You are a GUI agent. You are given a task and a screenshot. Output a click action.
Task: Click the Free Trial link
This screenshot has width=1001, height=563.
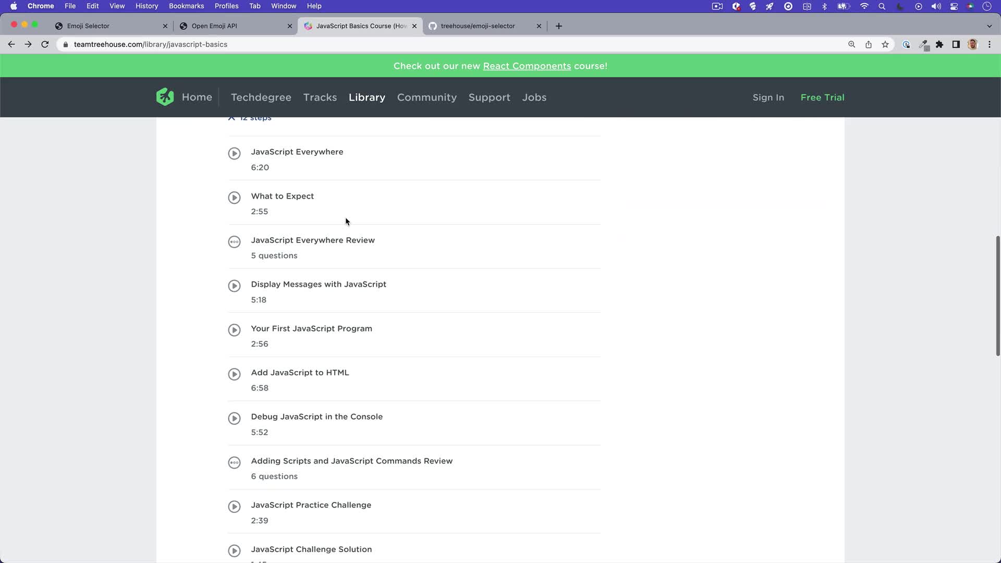point(822,97)
